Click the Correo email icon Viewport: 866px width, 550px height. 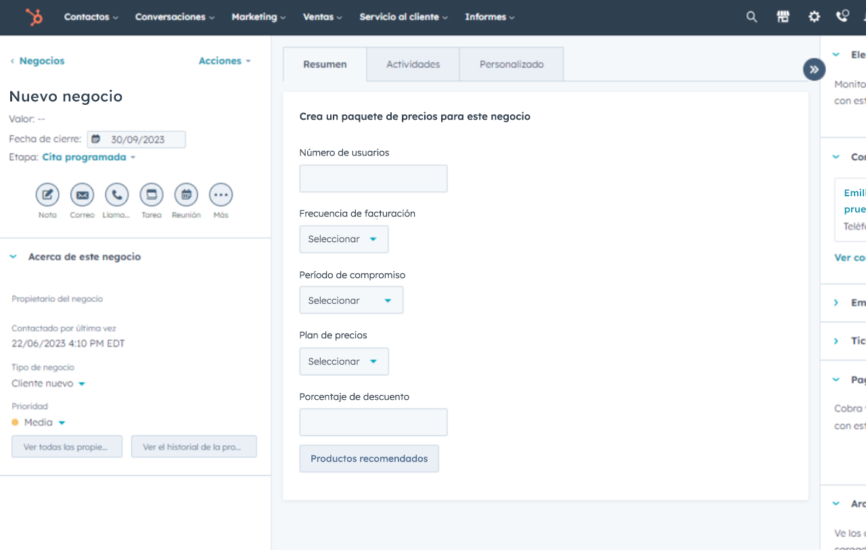(x=82, y=195)
